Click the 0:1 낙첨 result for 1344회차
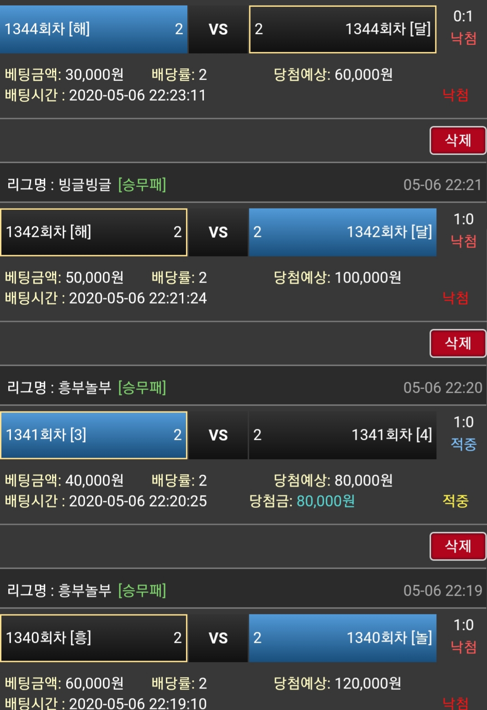Screen dimensions: 487x710 point(463,27)
